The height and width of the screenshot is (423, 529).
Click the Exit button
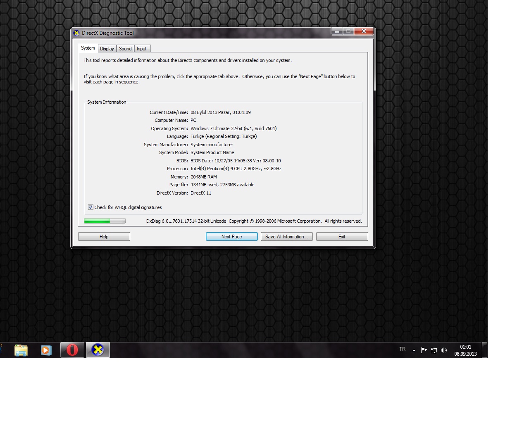[342, 237]
